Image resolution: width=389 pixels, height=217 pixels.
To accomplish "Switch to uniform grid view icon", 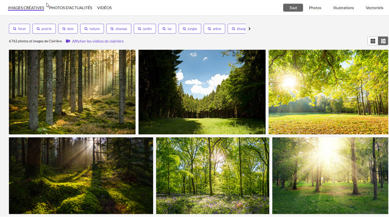I will coord(372,41).
